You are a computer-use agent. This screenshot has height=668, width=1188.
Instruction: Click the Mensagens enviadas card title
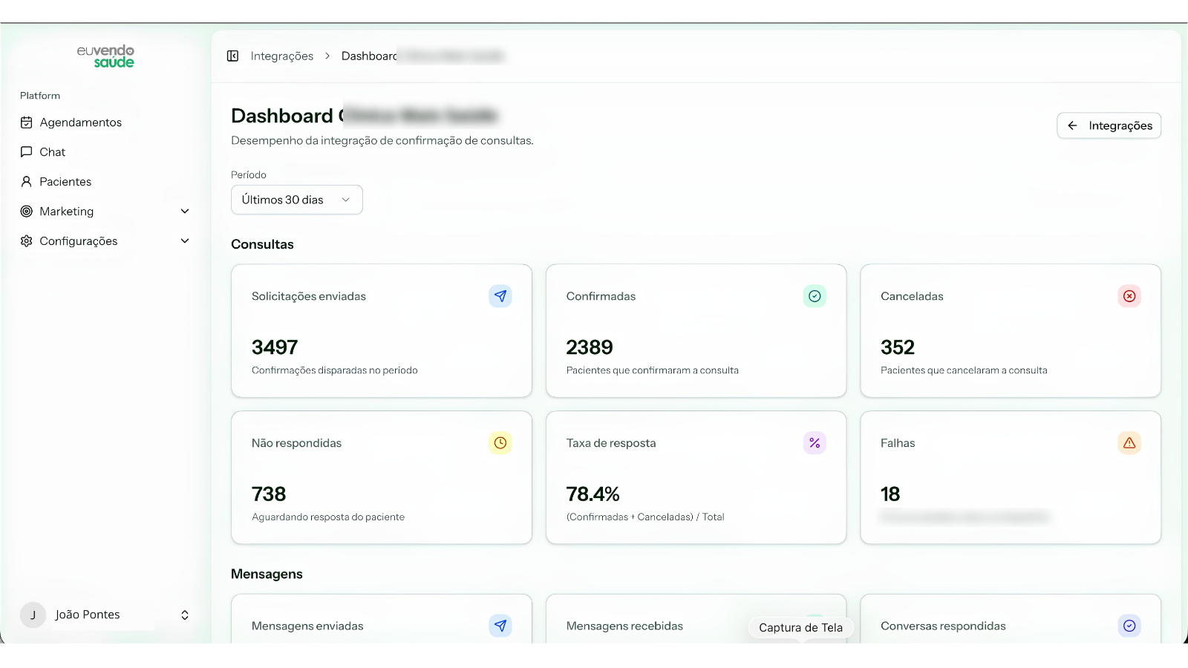(307, 626)
